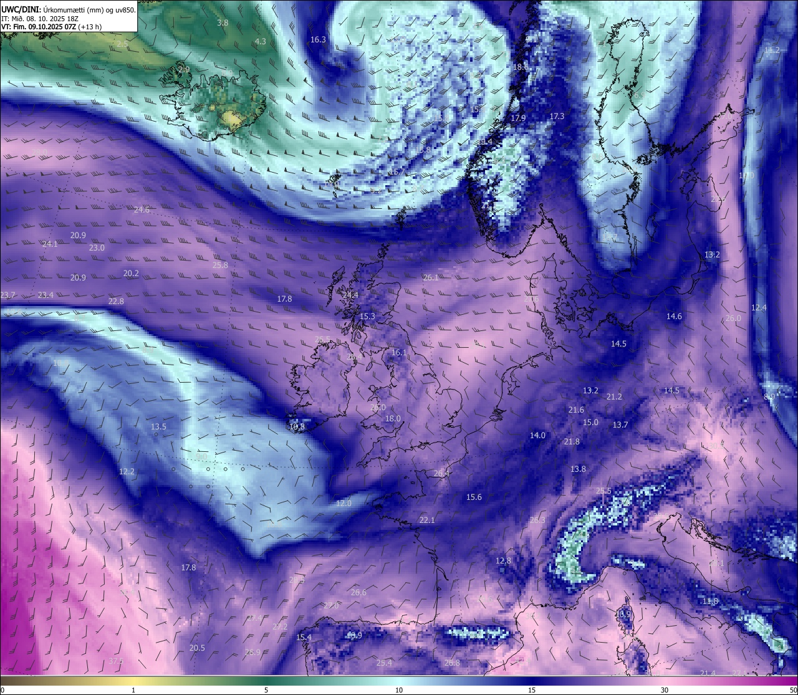Click the value 17.9 on the map

pos(519,118)
